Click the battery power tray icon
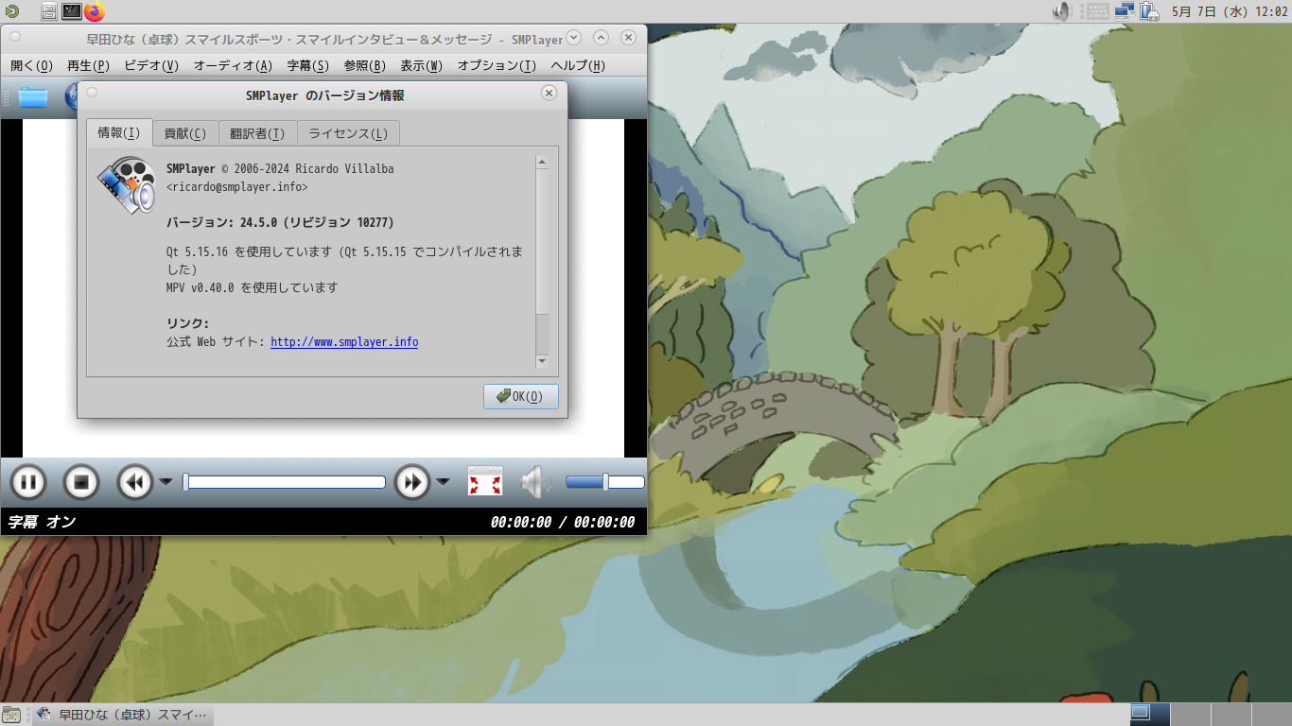This screenshot has height=726, width=1292. tap(1150, 11)
